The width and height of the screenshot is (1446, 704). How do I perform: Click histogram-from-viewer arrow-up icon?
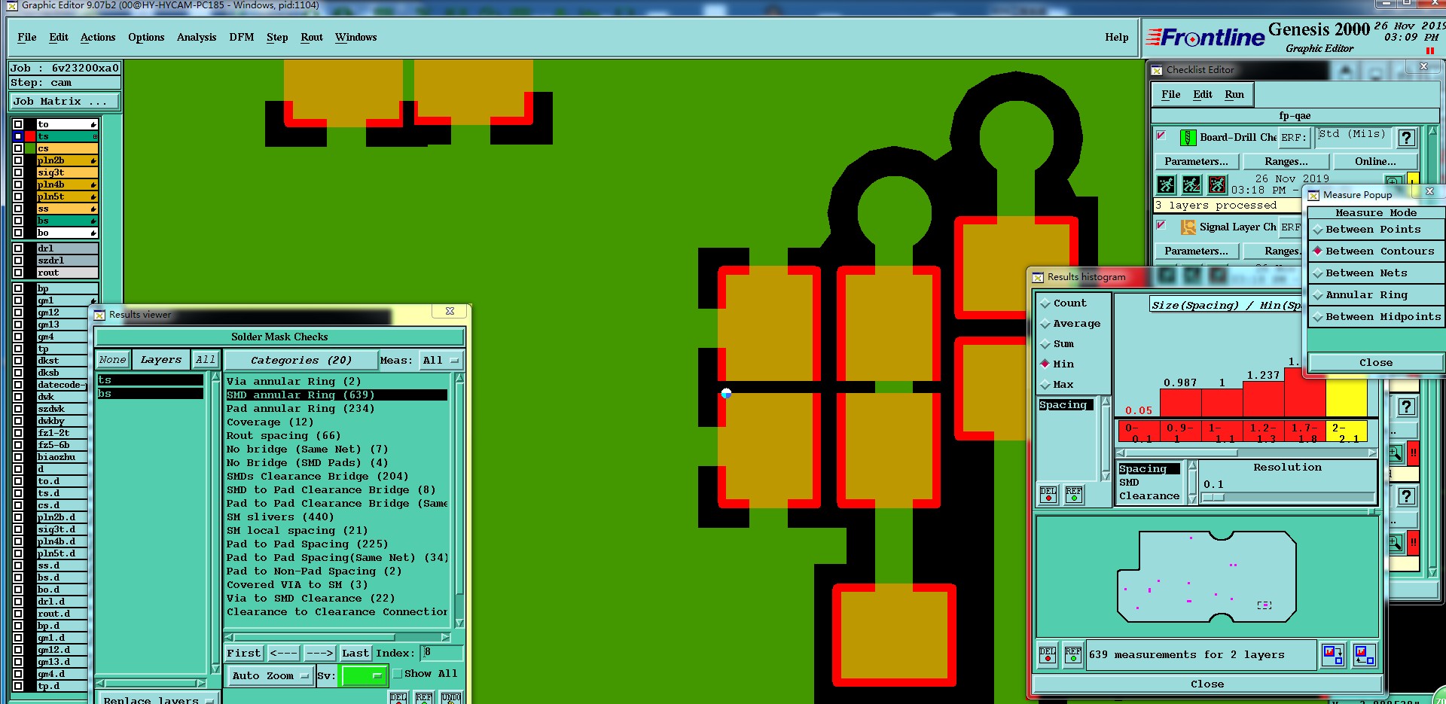click(1364, 655)
